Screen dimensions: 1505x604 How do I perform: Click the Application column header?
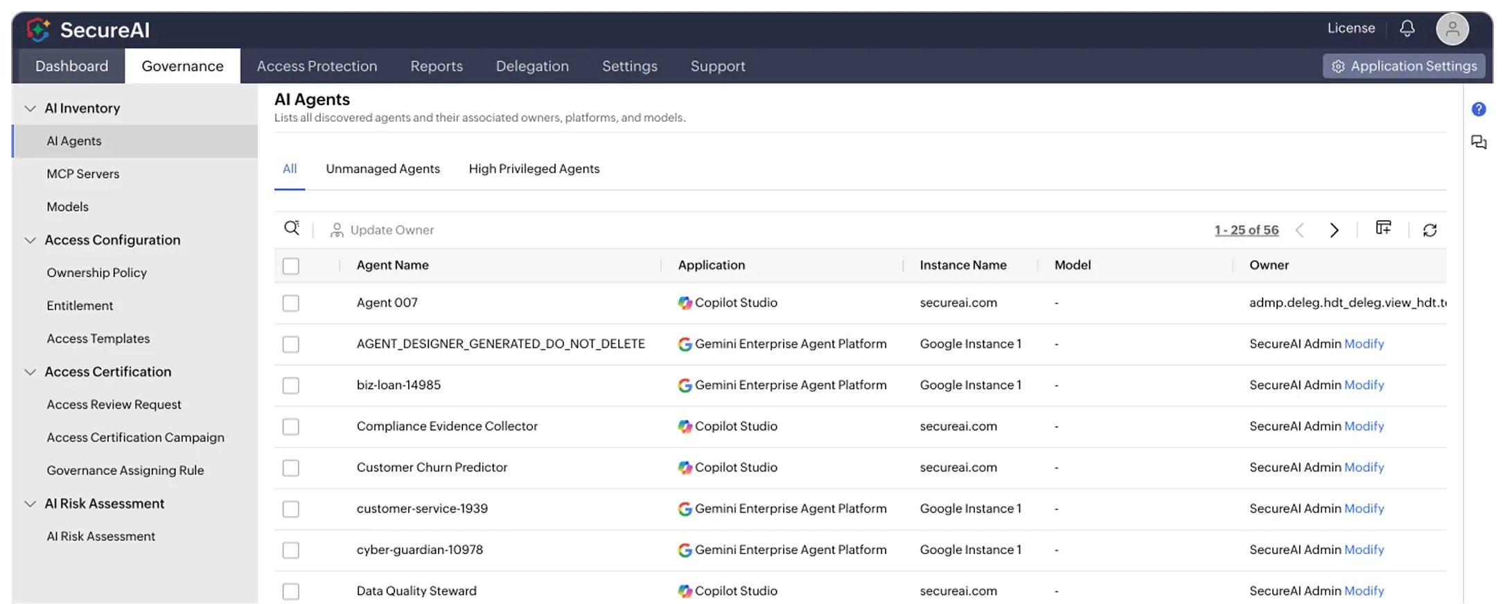point(711,265)
